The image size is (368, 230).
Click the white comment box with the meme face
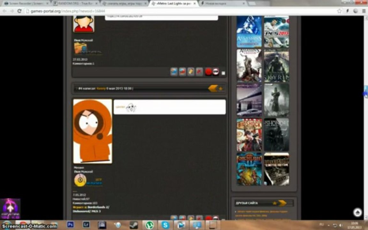pyautogui.click(x=170, y=107)
